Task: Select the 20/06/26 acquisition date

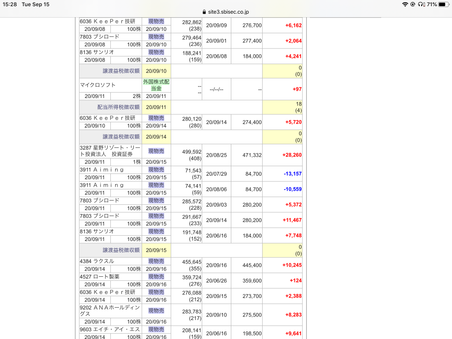Action: [x=216, y=280]
